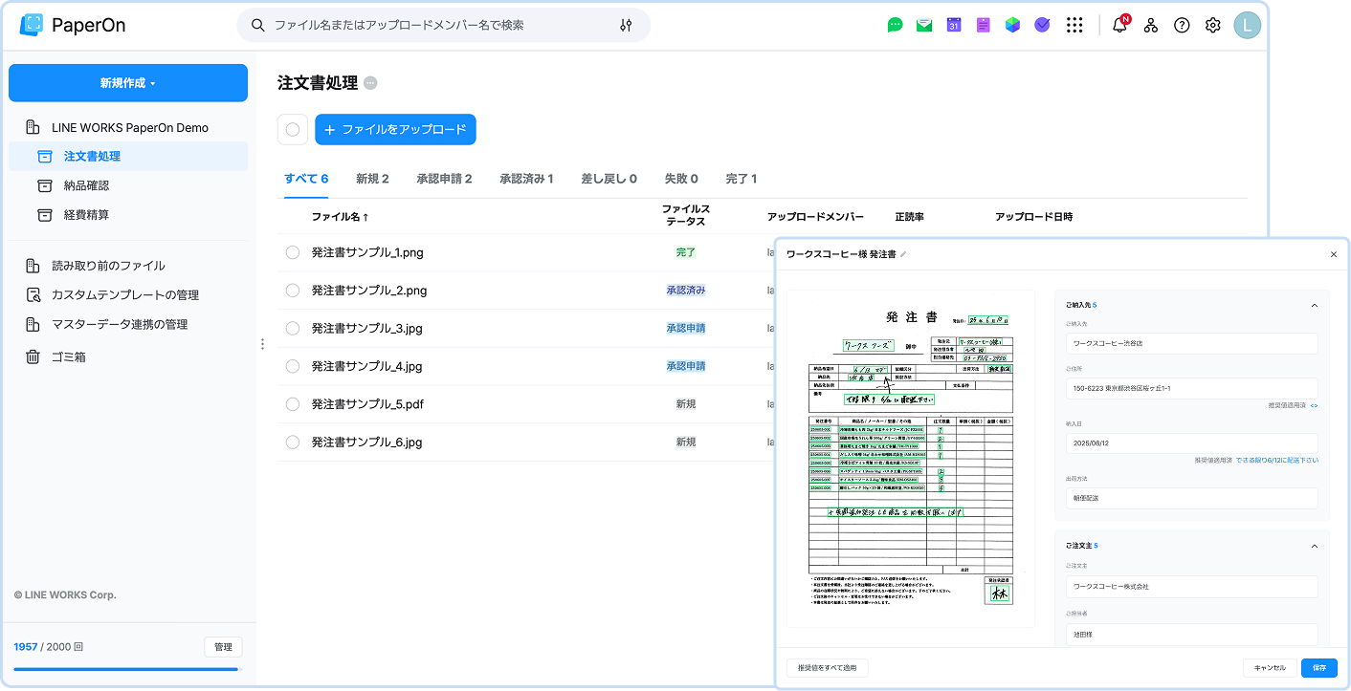Click 推奨値をすべて適用 button
Screen dimensions: 1351x691
[827, 667]
